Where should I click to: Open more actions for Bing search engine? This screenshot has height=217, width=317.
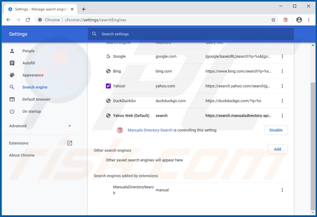click(282, 71)
